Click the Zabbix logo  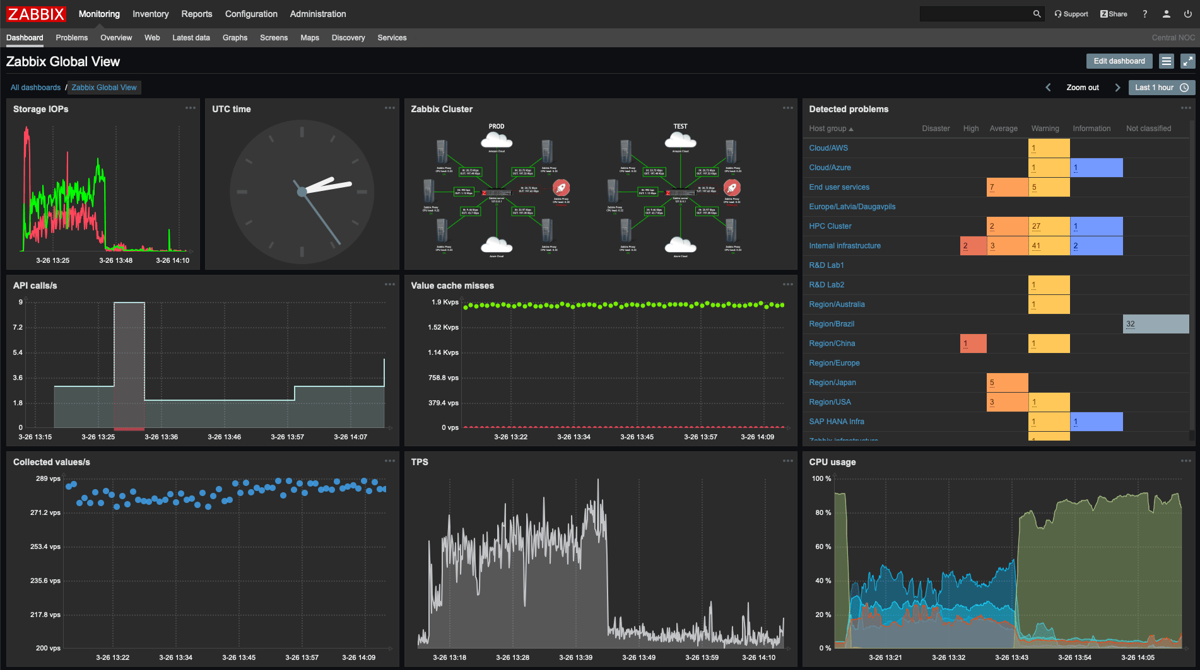click(x=35, y=13)
